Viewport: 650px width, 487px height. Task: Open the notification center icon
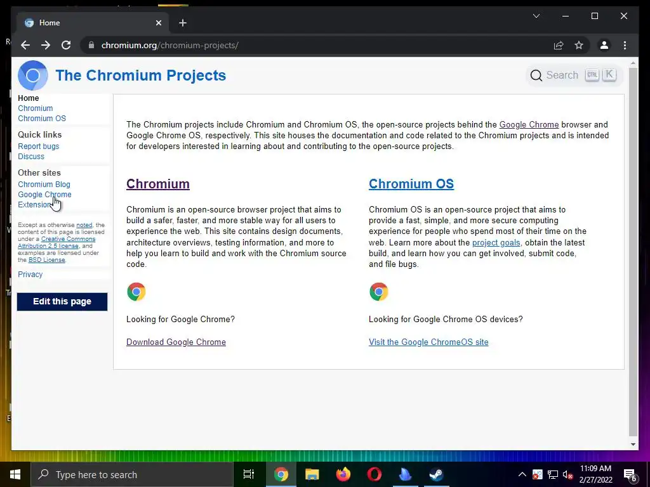pos(630,475)
